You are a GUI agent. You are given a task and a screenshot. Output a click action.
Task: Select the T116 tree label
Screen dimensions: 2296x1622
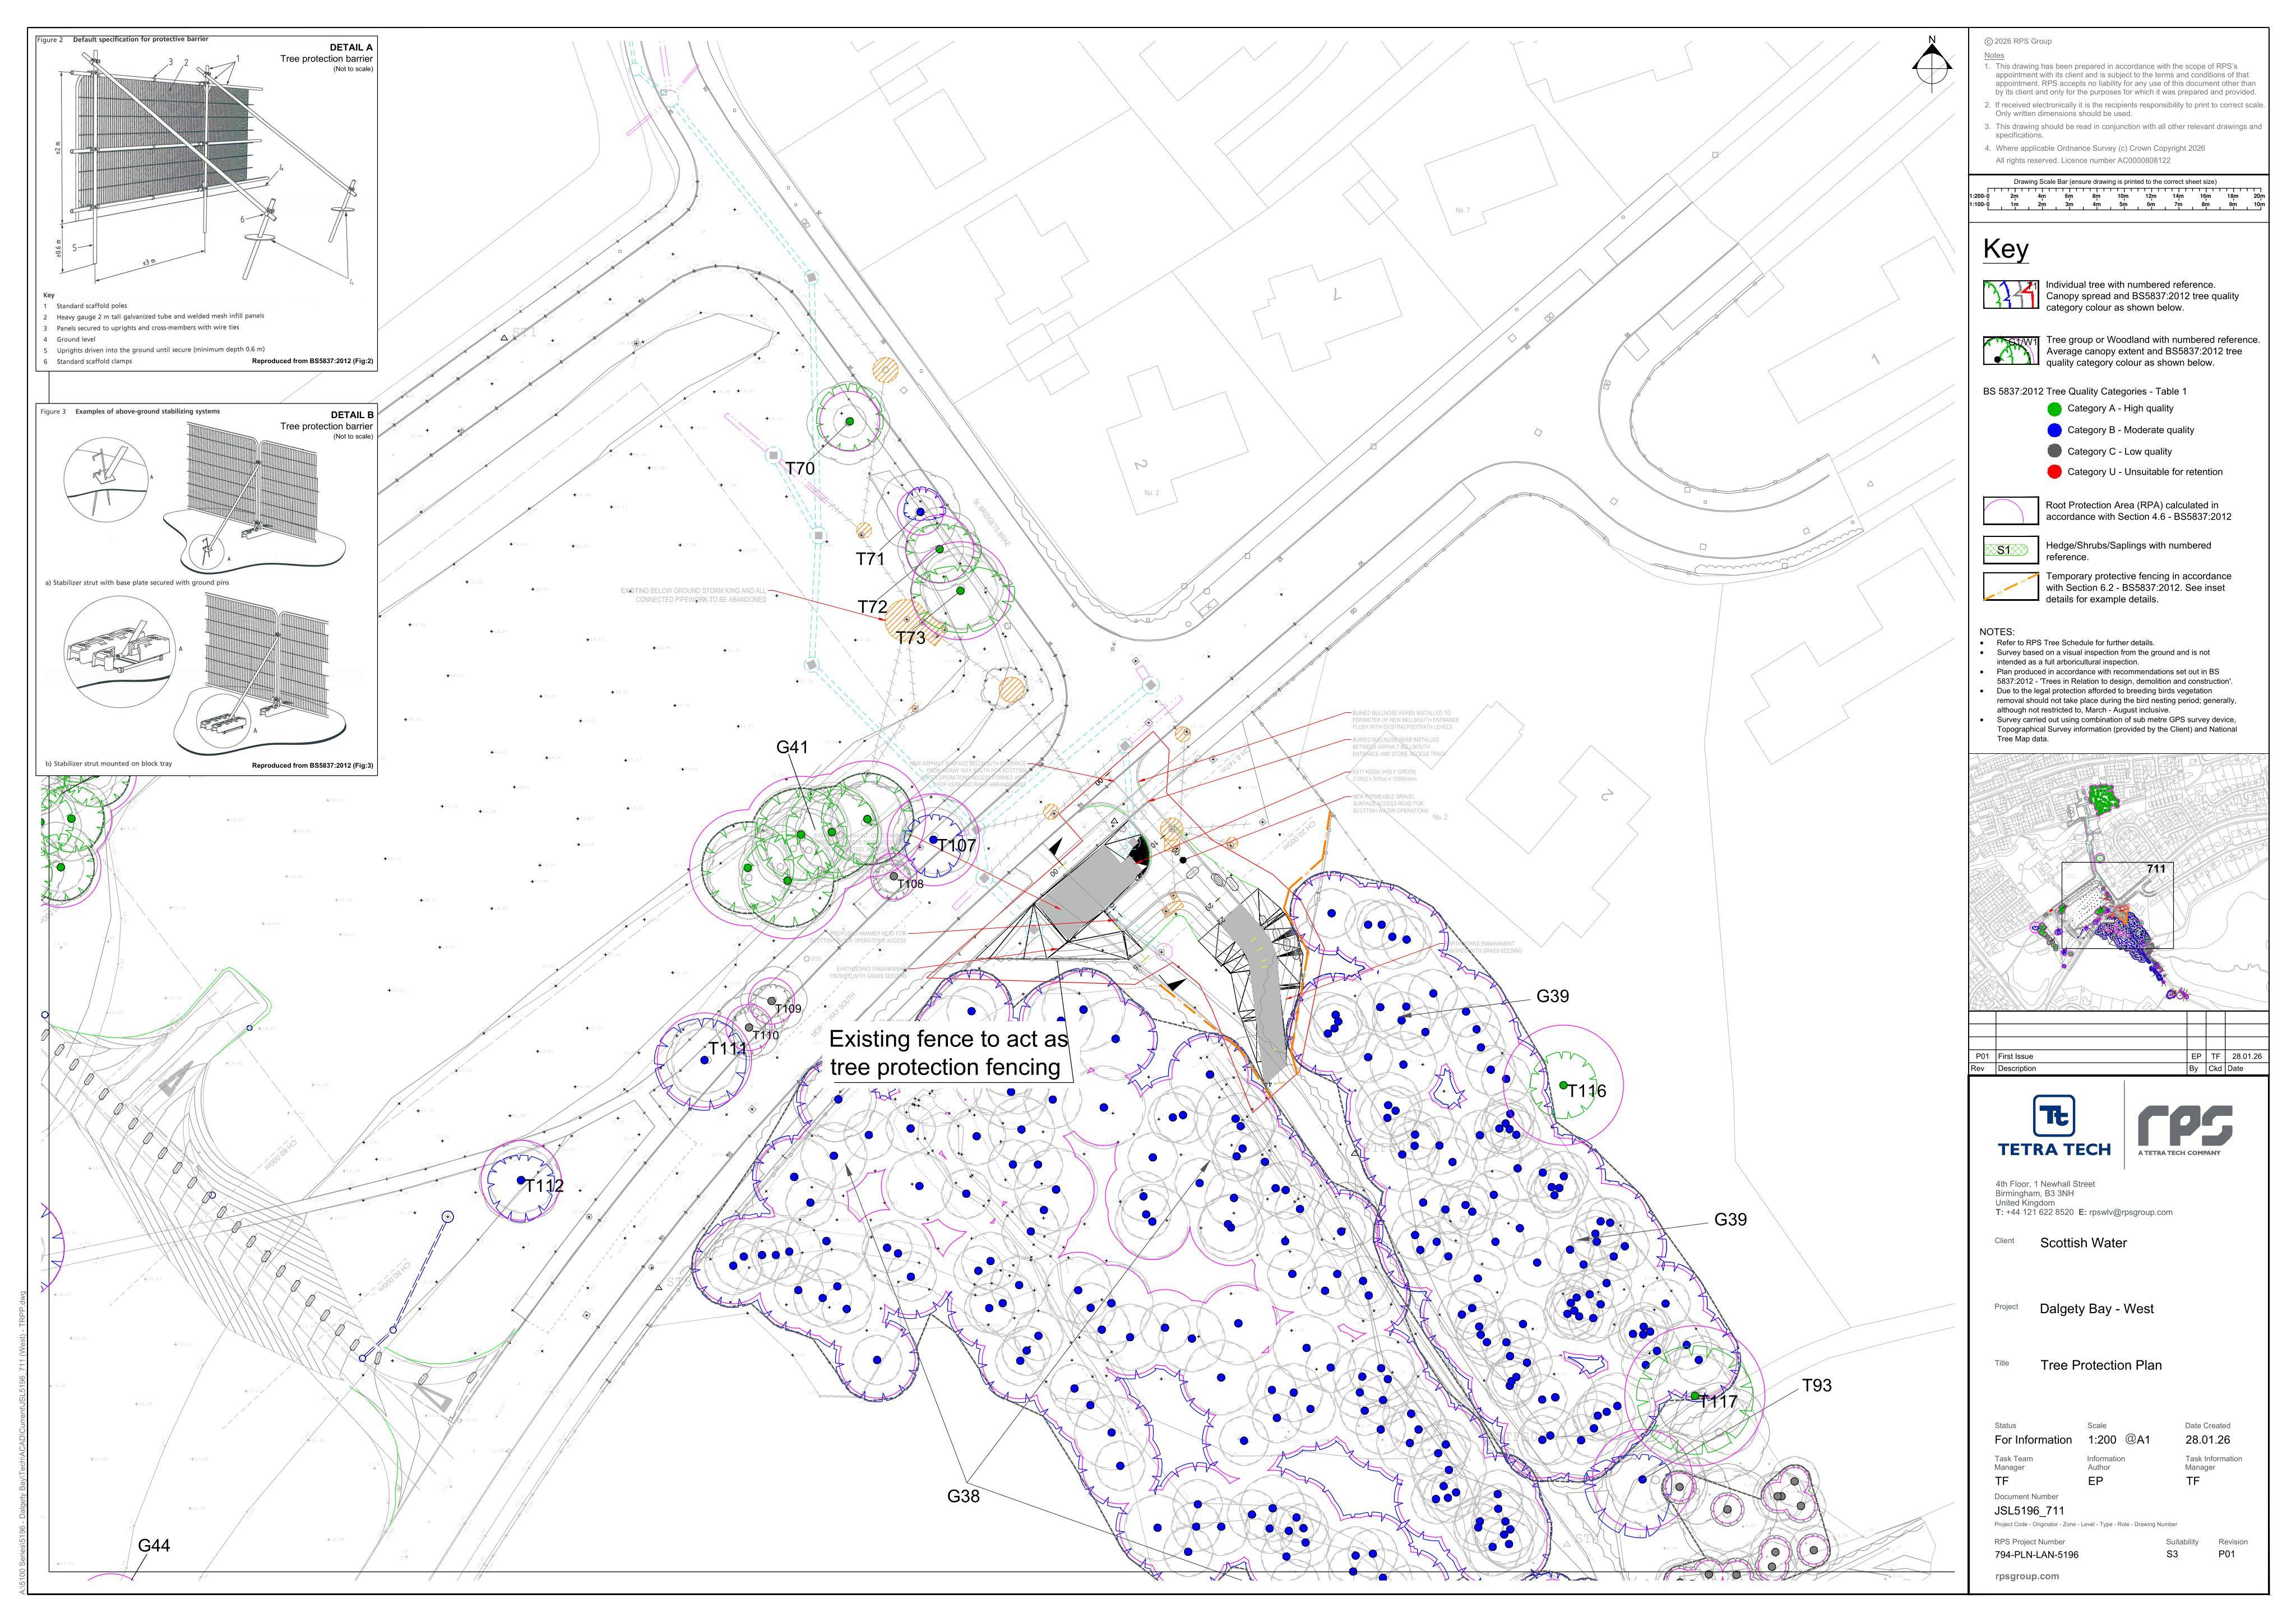point(1586,1091)
